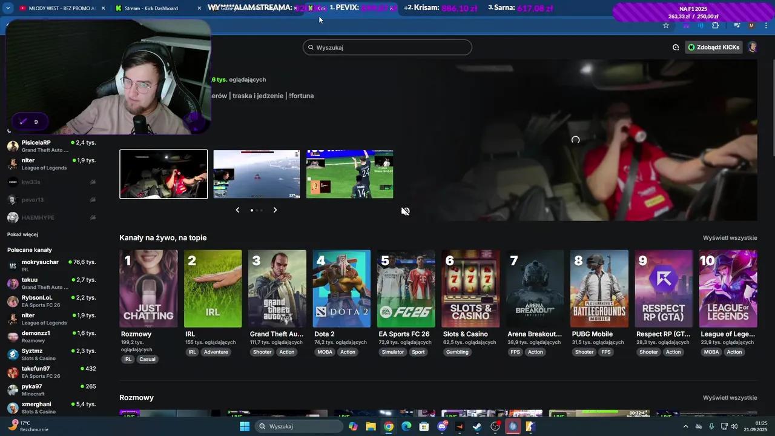Click the Wyszukaj search field on Kick

(387, 47)
